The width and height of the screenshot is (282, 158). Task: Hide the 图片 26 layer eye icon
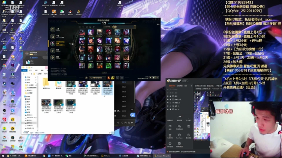[168, 110]
